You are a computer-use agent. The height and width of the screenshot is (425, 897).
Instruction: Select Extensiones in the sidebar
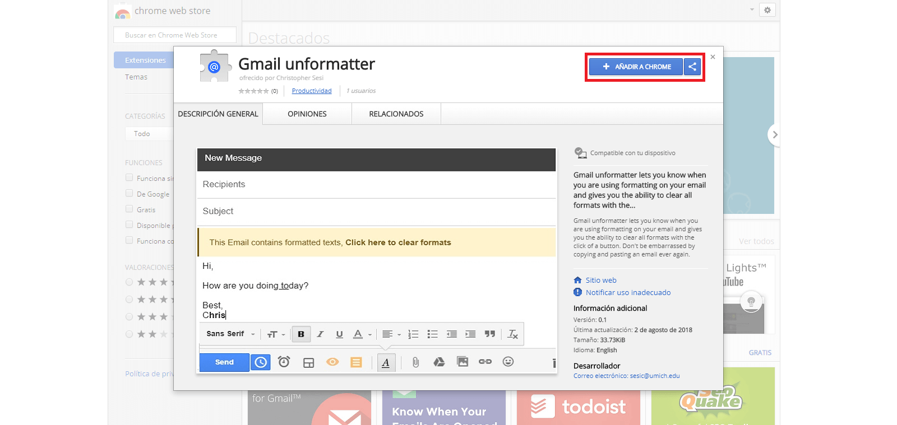pos(144,60)
